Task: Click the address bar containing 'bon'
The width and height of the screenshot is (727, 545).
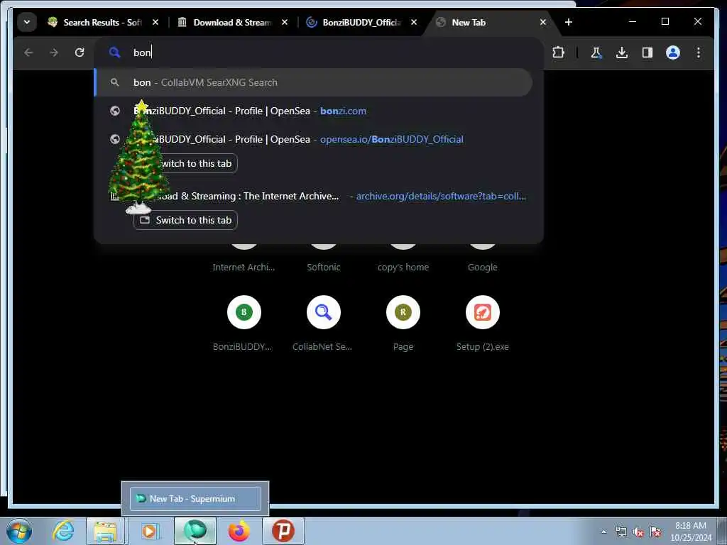Action: 318,53
